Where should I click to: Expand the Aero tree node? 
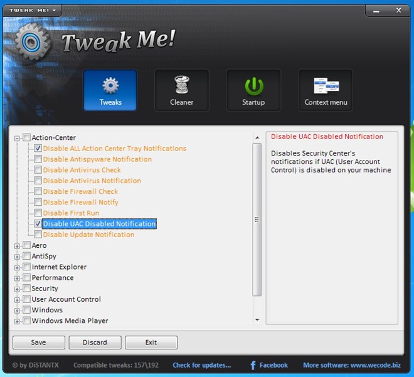pyautogui.click(x=17, y=246)
